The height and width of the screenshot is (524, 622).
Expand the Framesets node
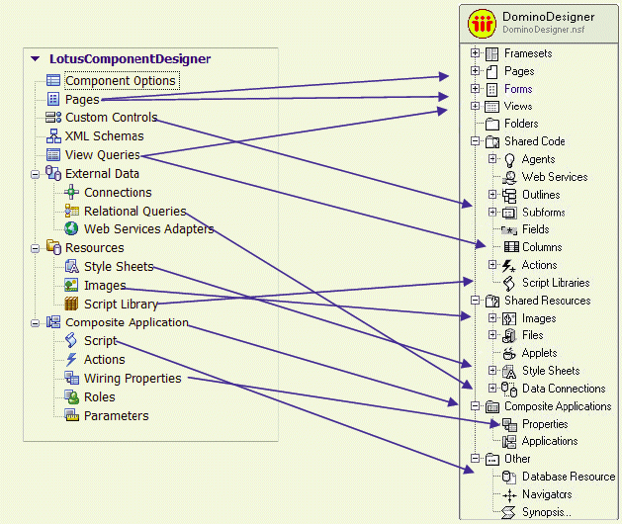(x=475, y=52)
